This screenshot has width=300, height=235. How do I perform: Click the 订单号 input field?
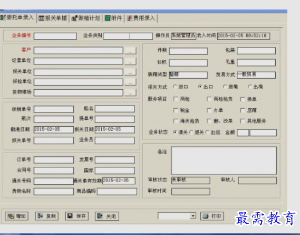[54, 160]
